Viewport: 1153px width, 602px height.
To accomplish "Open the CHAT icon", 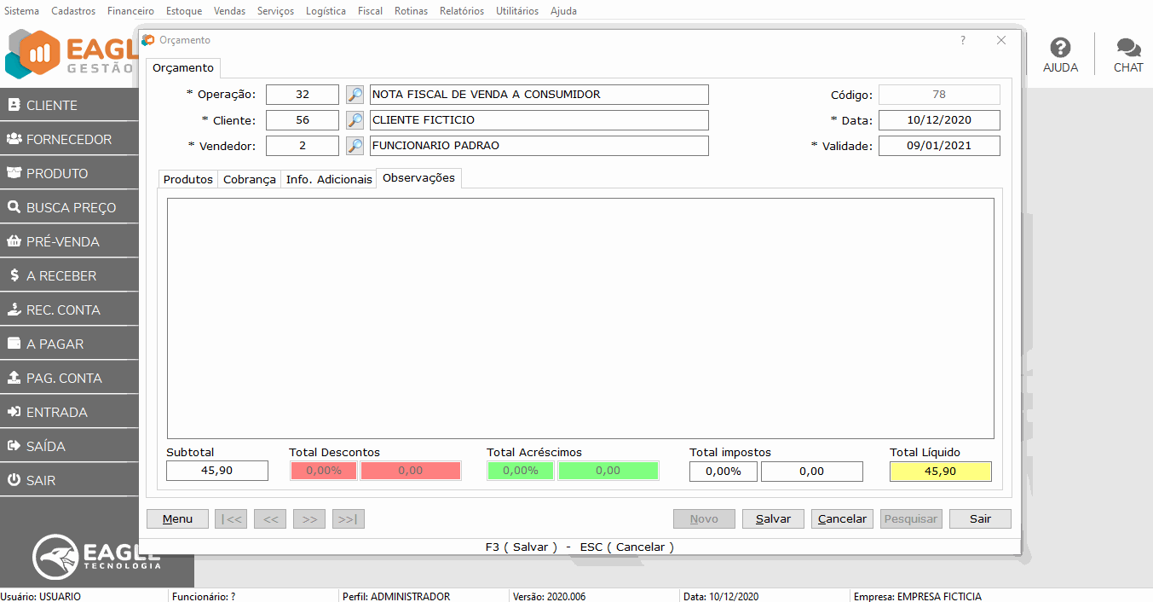I will (1128, 55).
